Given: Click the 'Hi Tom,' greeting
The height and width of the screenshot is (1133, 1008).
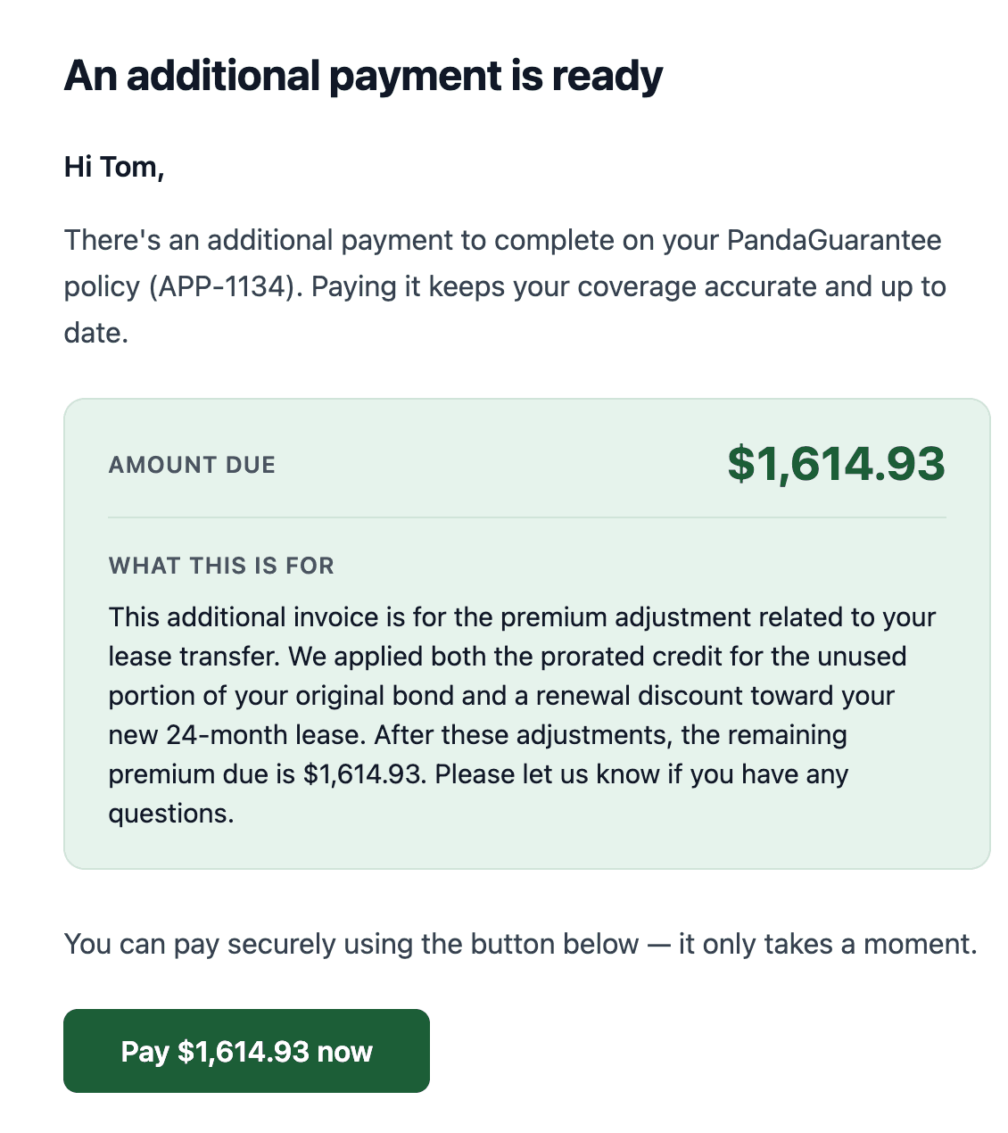Looking at the screenshot, I should (114, 167).
